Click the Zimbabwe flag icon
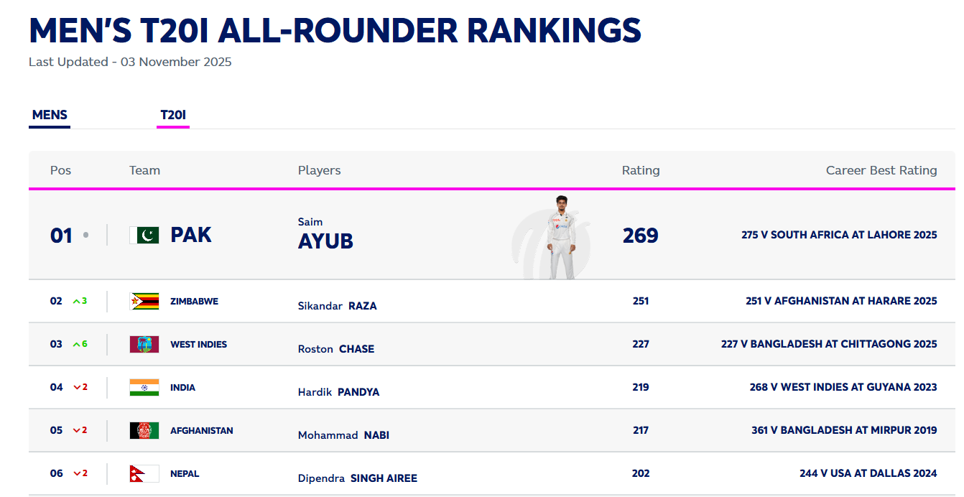Image resolution: width=964 pixels, height=497 pixels. click(x=144, y=301)
